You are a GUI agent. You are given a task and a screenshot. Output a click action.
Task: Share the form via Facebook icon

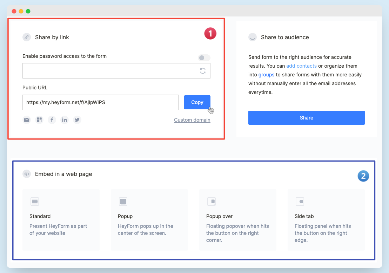coord(52,120)
